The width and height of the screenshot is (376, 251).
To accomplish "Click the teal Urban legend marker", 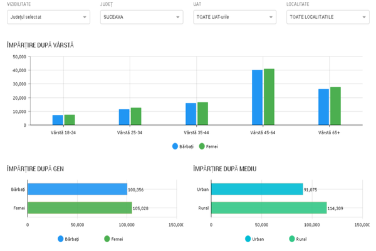I will coord(248,238).
